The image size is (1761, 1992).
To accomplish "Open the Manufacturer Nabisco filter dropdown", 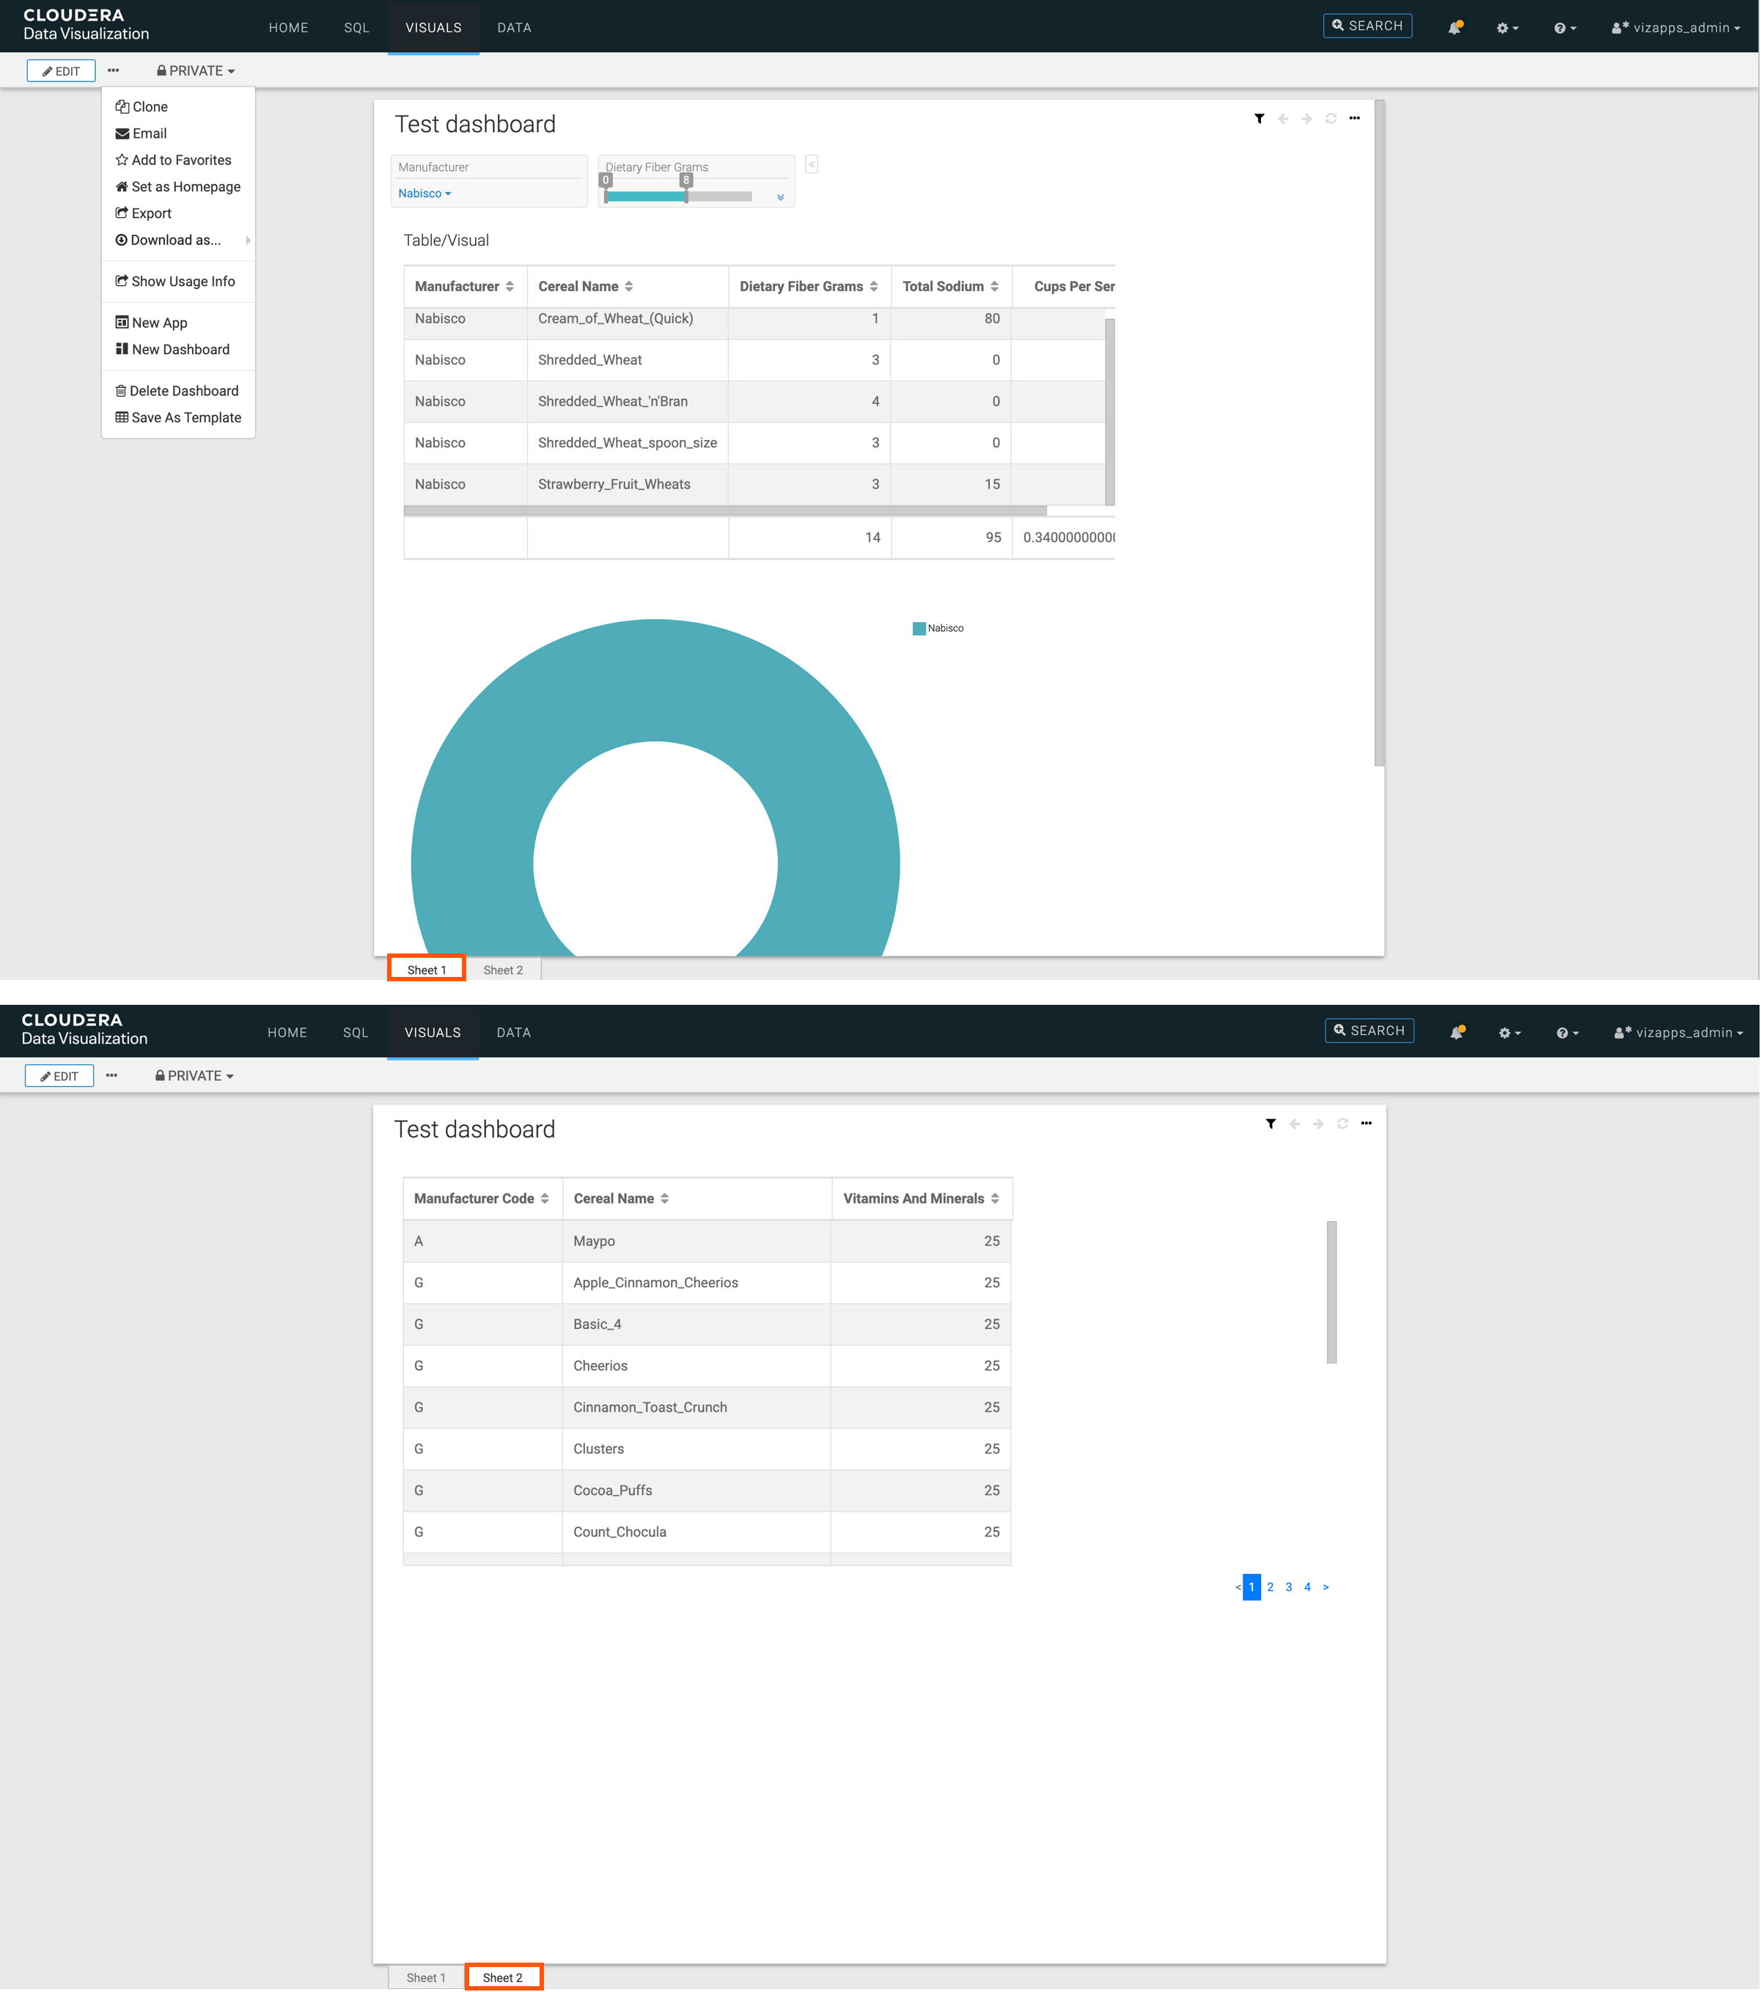I will point(424,194).
